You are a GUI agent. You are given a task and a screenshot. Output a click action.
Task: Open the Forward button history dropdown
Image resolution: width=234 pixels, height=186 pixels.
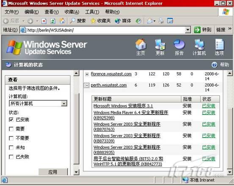click(37, 21)
